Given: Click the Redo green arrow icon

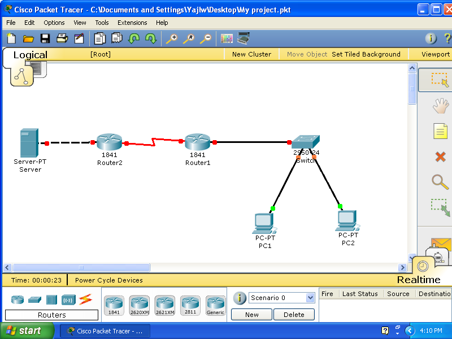Looking at the screenshot, I should 151,38.
